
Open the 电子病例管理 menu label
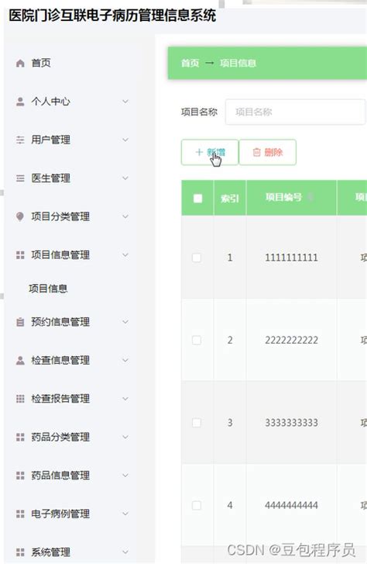(x=60, y=514)
